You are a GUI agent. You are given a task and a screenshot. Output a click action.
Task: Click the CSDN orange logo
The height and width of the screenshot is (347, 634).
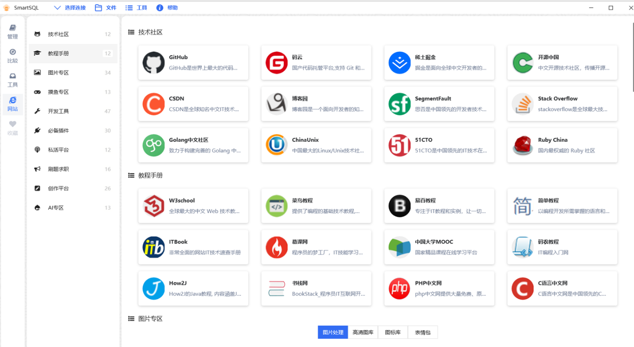(x=153, y=104)
